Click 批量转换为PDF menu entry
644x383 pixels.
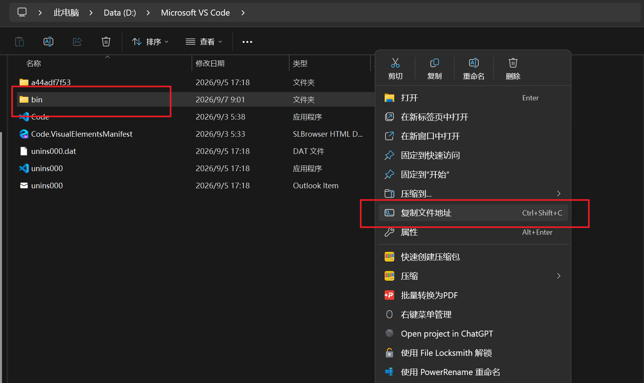coord(473,295)
